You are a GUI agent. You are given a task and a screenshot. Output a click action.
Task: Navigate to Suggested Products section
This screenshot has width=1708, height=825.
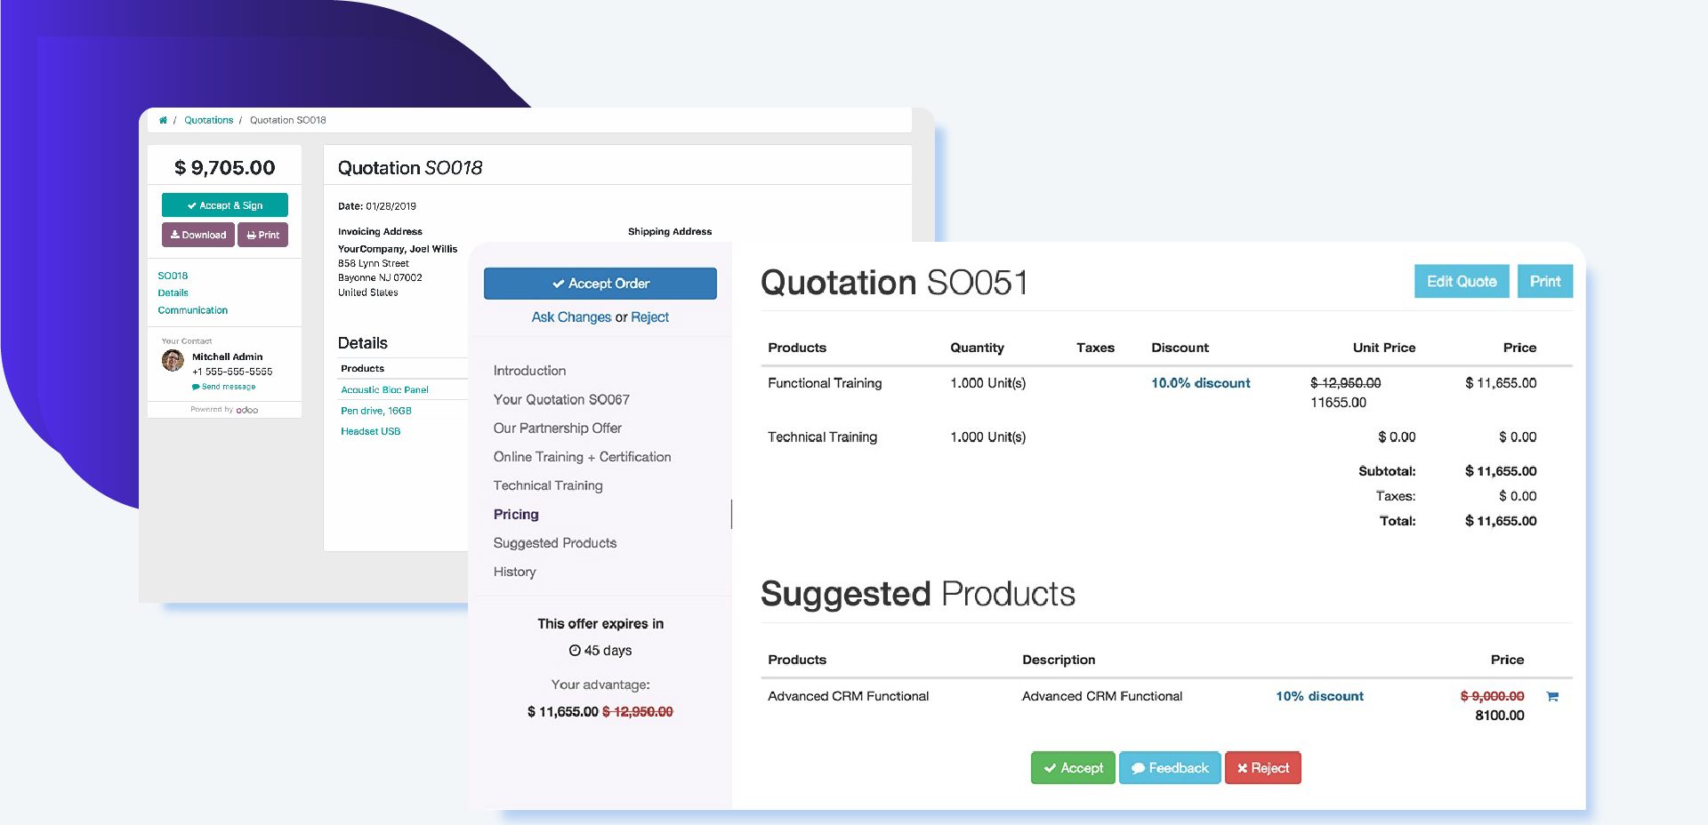[x=554, y=542]
